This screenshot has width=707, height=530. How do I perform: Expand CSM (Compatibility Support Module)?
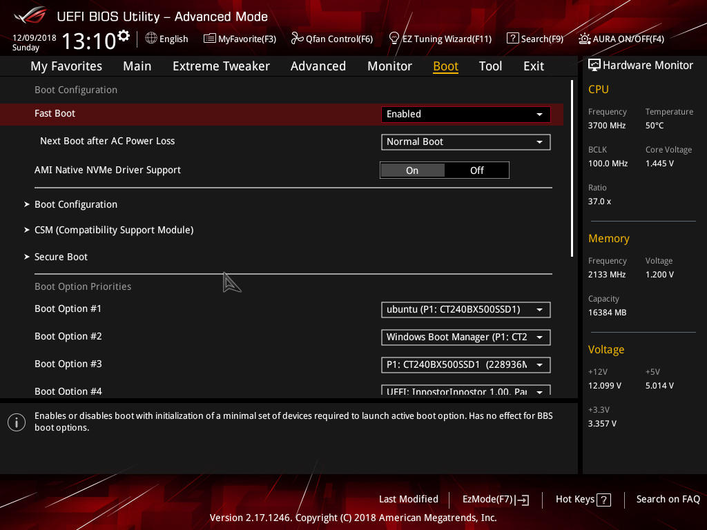click(x=114, y=230)
